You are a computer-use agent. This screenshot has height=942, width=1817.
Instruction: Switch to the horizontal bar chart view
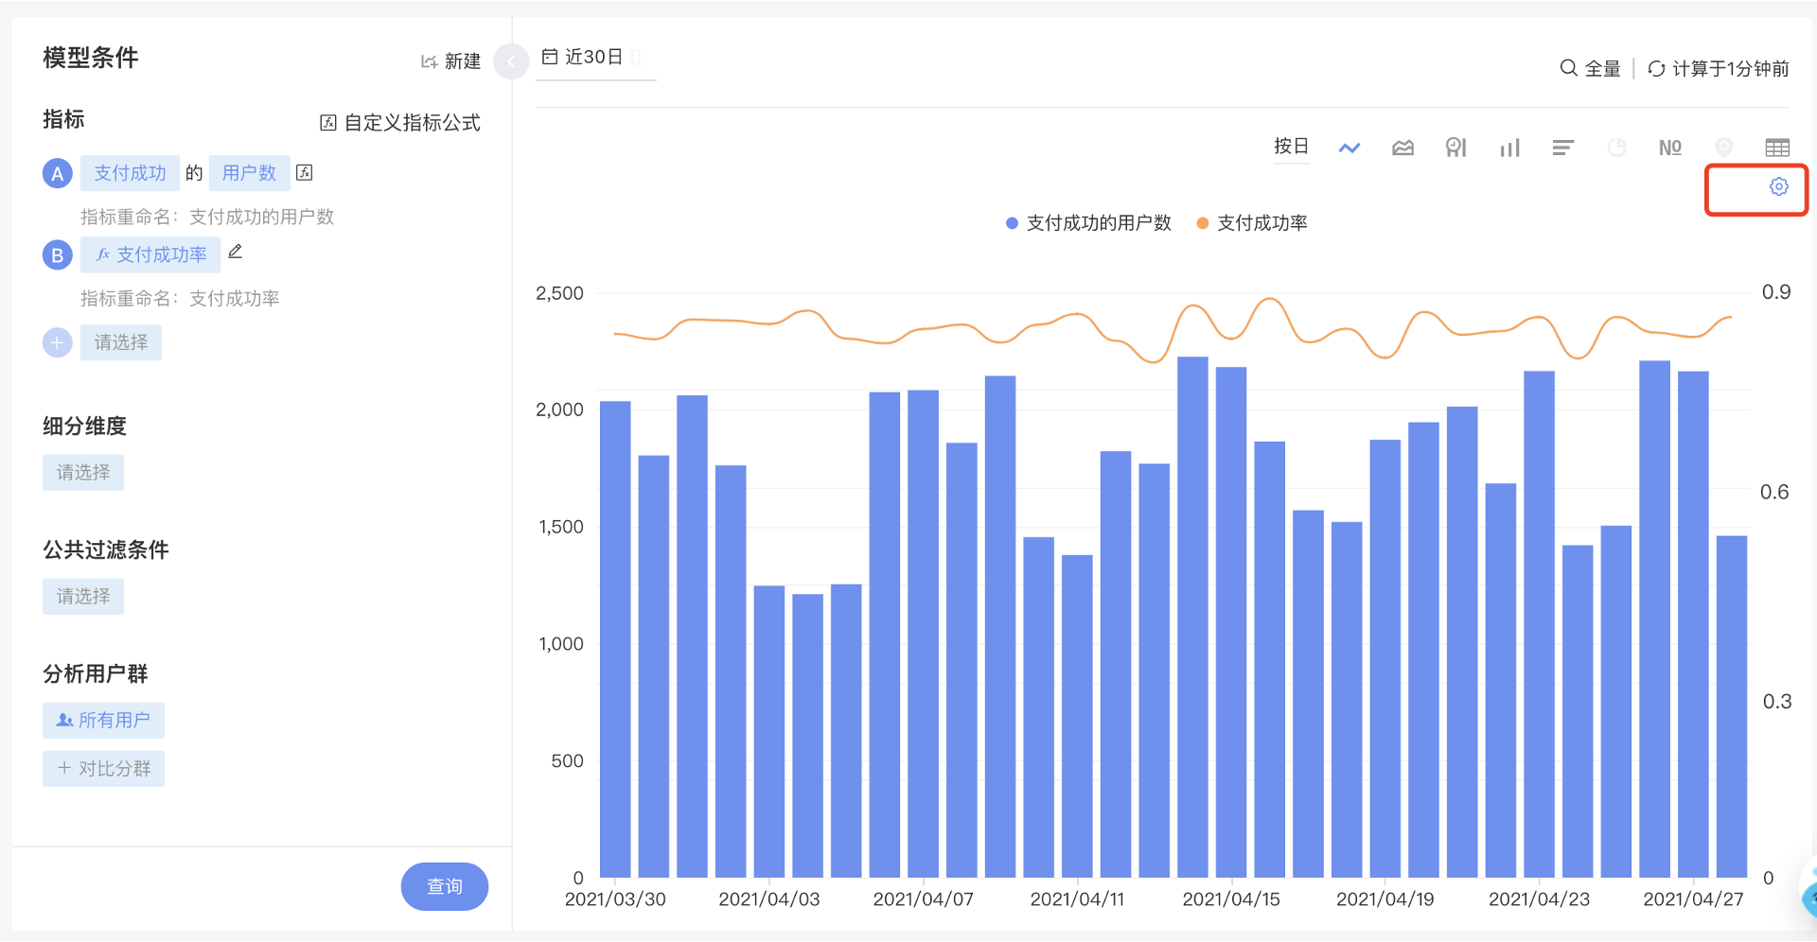pyautogui.click(x=1563, y=148)
